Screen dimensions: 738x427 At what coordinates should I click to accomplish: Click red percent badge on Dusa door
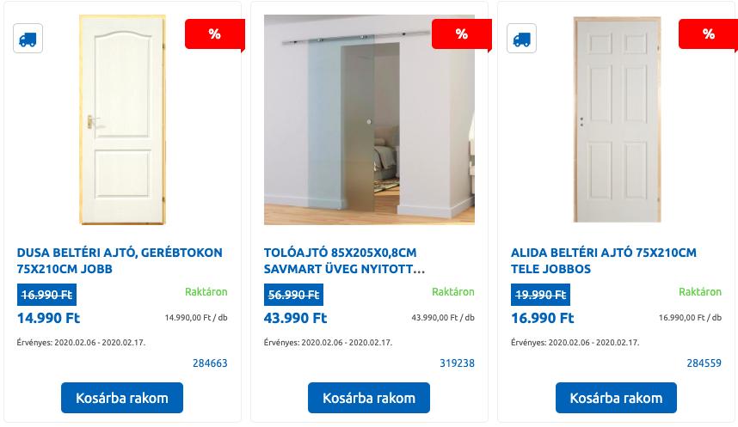point(215,34)
